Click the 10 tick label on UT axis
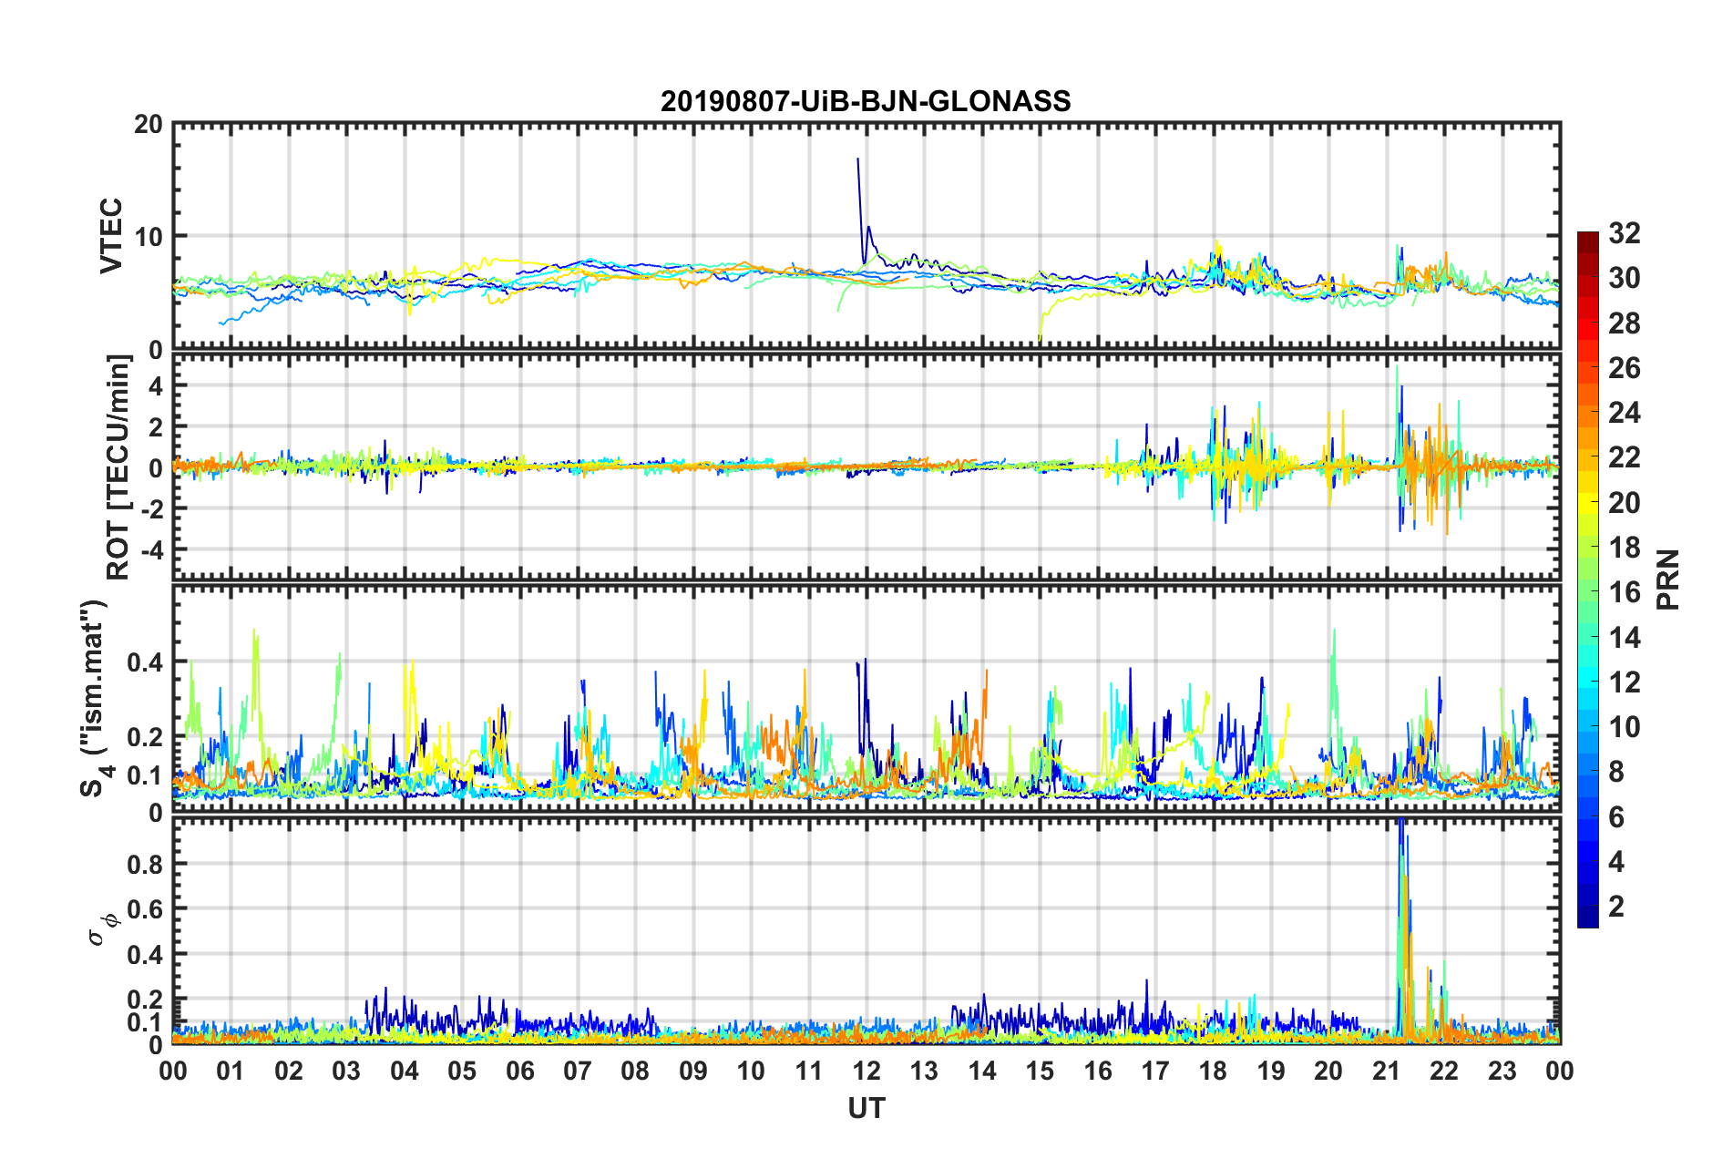This screenshot has height=1159, width=1733. tap(751, 1071)
